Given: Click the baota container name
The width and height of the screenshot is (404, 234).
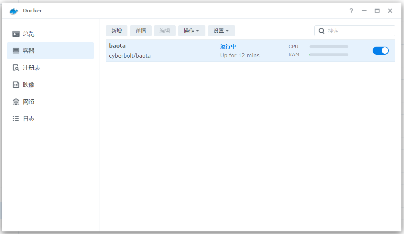Looking at the screenshot, I should click(x=117, y=46).
